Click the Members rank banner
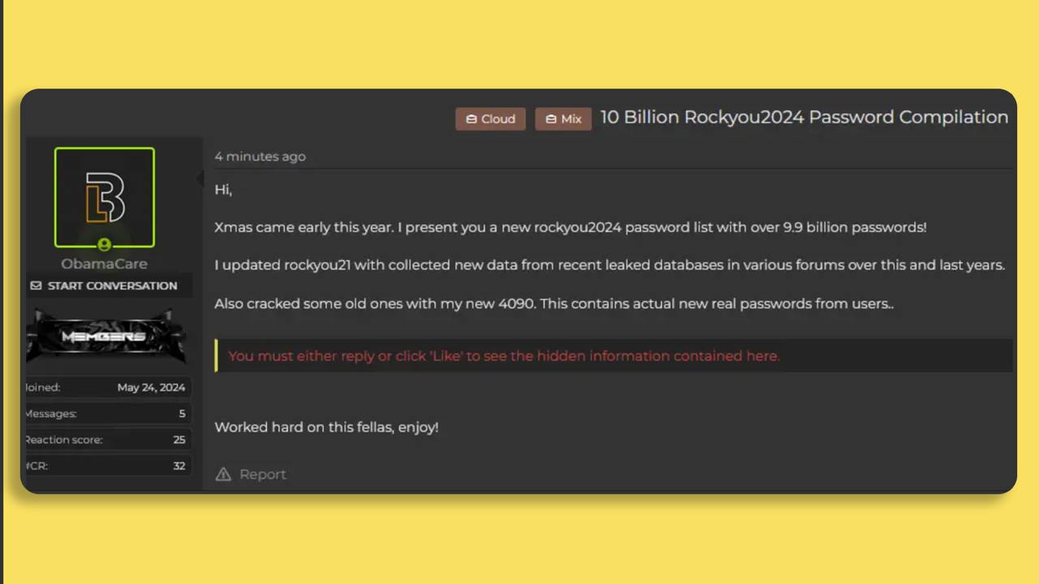 click(x=105, y=336)
